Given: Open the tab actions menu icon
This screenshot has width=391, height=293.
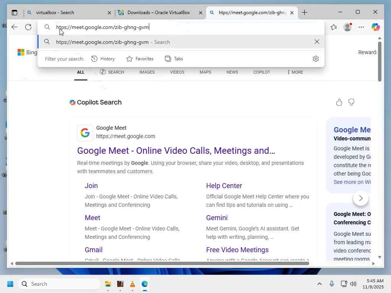Looking at the screenshot, I should tap(15, 13).
